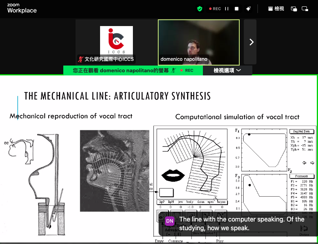Click the REC indicator in green banner
Image resolution: width=318 pixels, height=244 pixels.
[187, 70]
